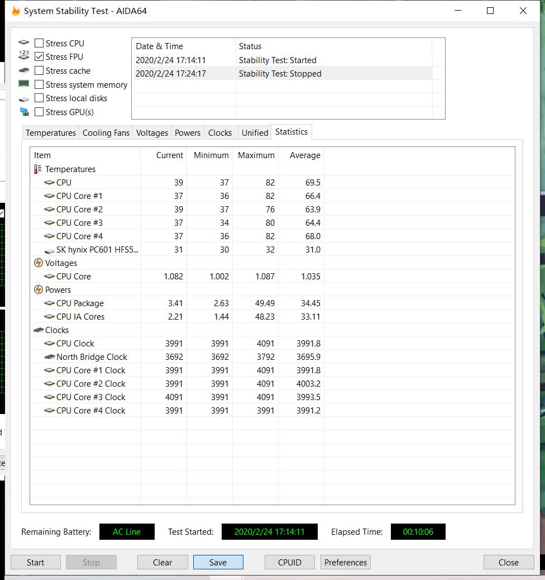
Task: Click the chip icon of North Bridge Clock row
Action: tap(49, 357)
